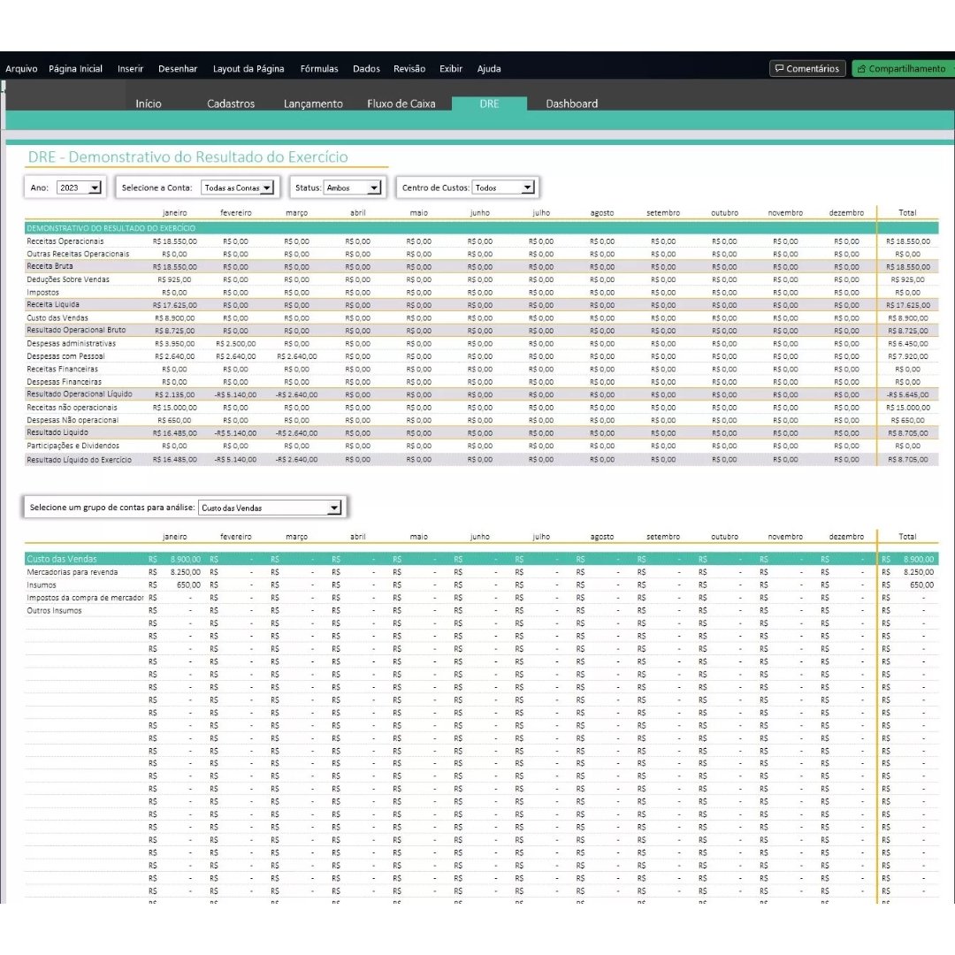Select the DRE navigation tab

(489, 103)
